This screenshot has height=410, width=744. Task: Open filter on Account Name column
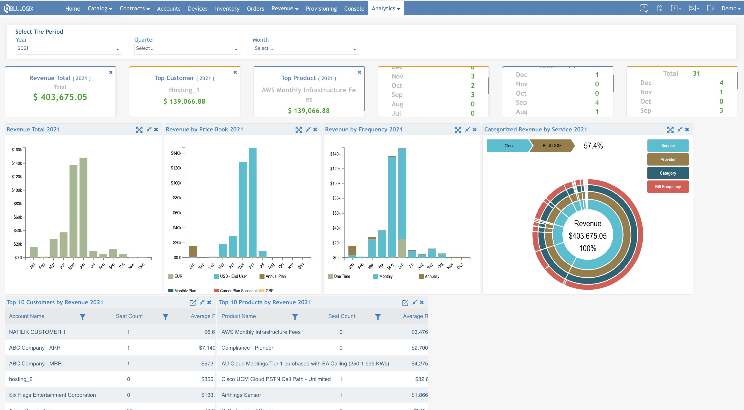click(x=83, y=316)
